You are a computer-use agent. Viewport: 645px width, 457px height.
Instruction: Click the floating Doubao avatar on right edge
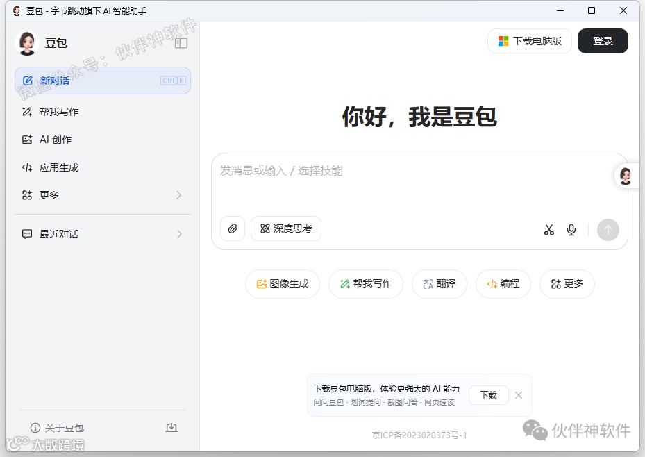pyautogui.click(x=626, y=176)
